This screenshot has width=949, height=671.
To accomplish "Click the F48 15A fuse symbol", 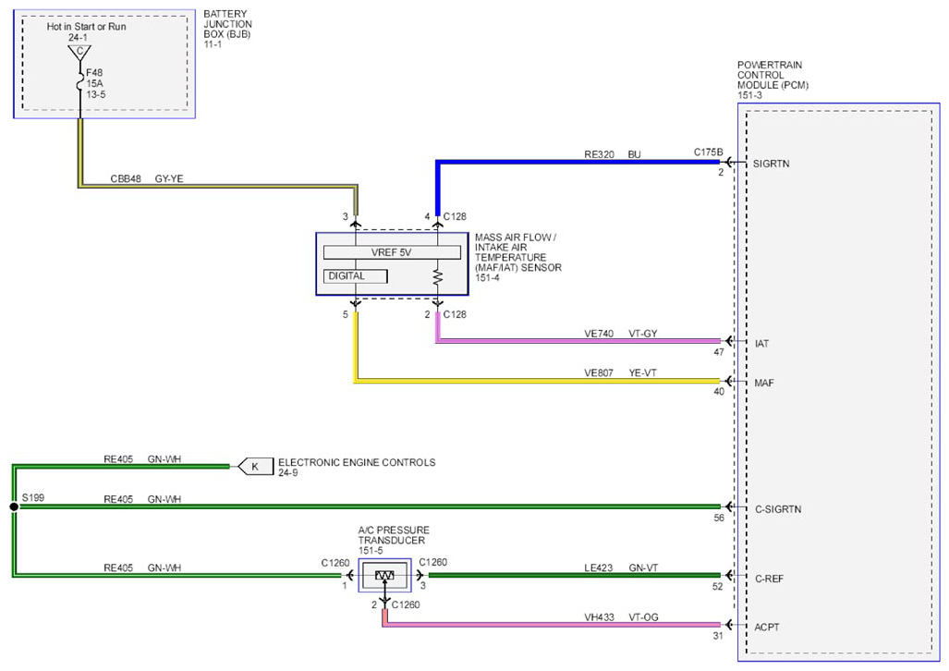I will point(79,82).
